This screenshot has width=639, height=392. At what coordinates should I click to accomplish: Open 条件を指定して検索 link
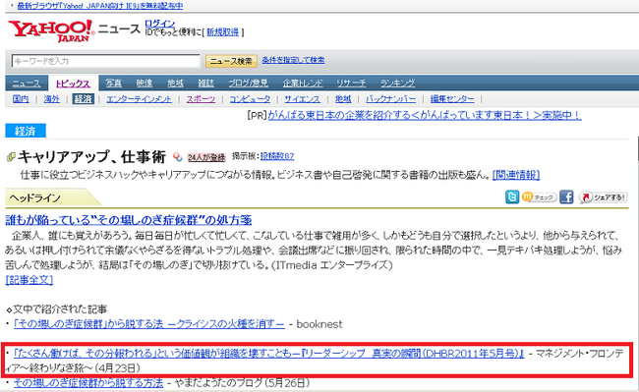pyautogui.click(x=293, y=60)
